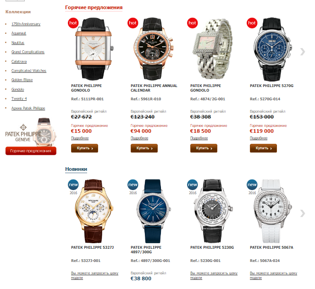Request the price for model 5230G-001

click(214, 275)
